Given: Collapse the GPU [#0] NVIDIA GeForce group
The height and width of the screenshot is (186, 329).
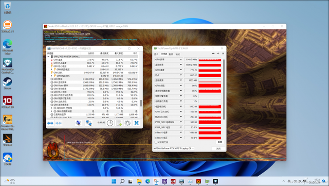Looking at the screenshot, I should (48, 57).
